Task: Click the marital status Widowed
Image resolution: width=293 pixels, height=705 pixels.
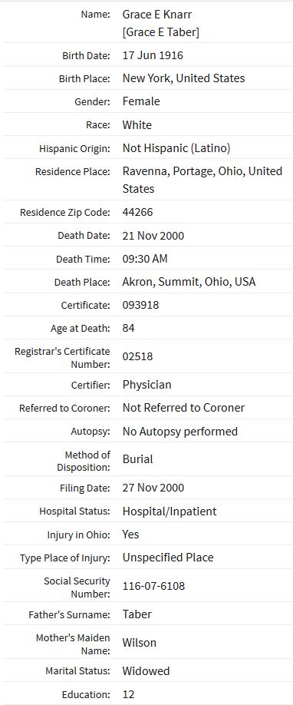Action: pyautogui.click(x=146, y=671)
